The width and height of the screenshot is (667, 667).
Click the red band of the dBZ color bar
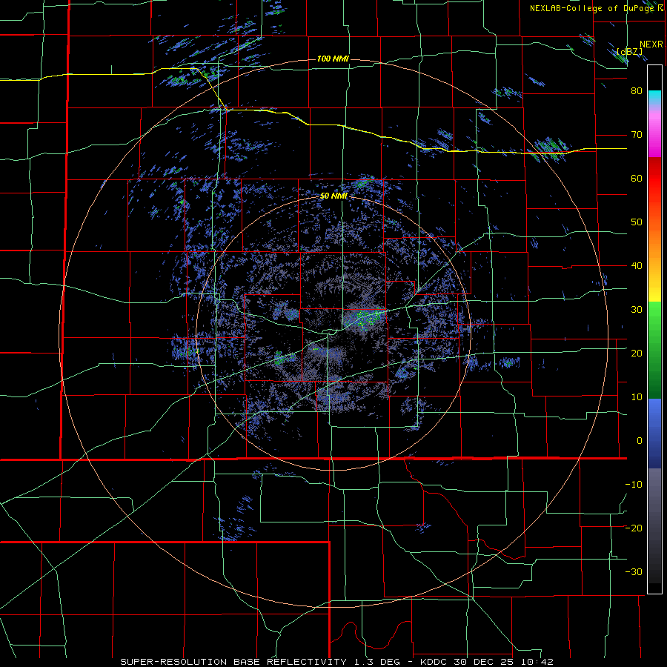coord(654,179)
